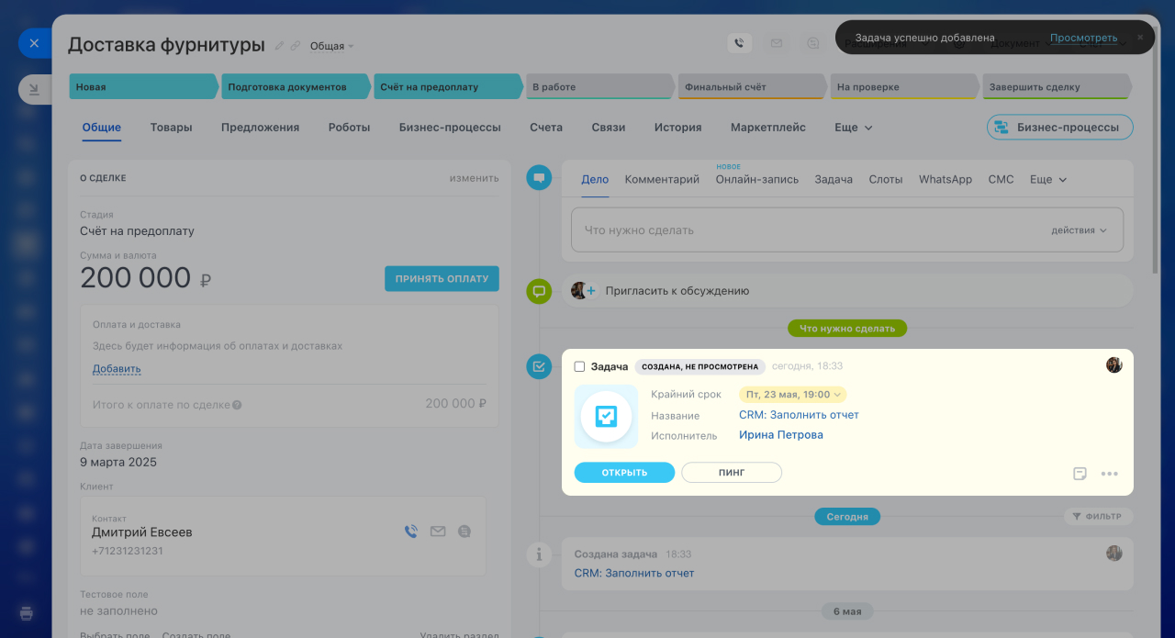Click the Пинг button
The image size is (1175, 638).
point(732,473)
